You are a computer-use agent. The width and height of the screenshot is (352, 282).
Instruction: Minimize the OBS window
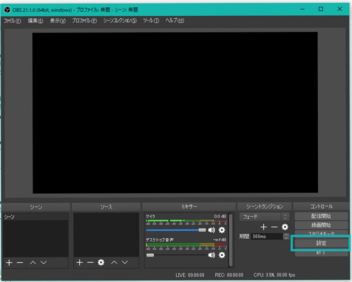click(x=303, y=9)
